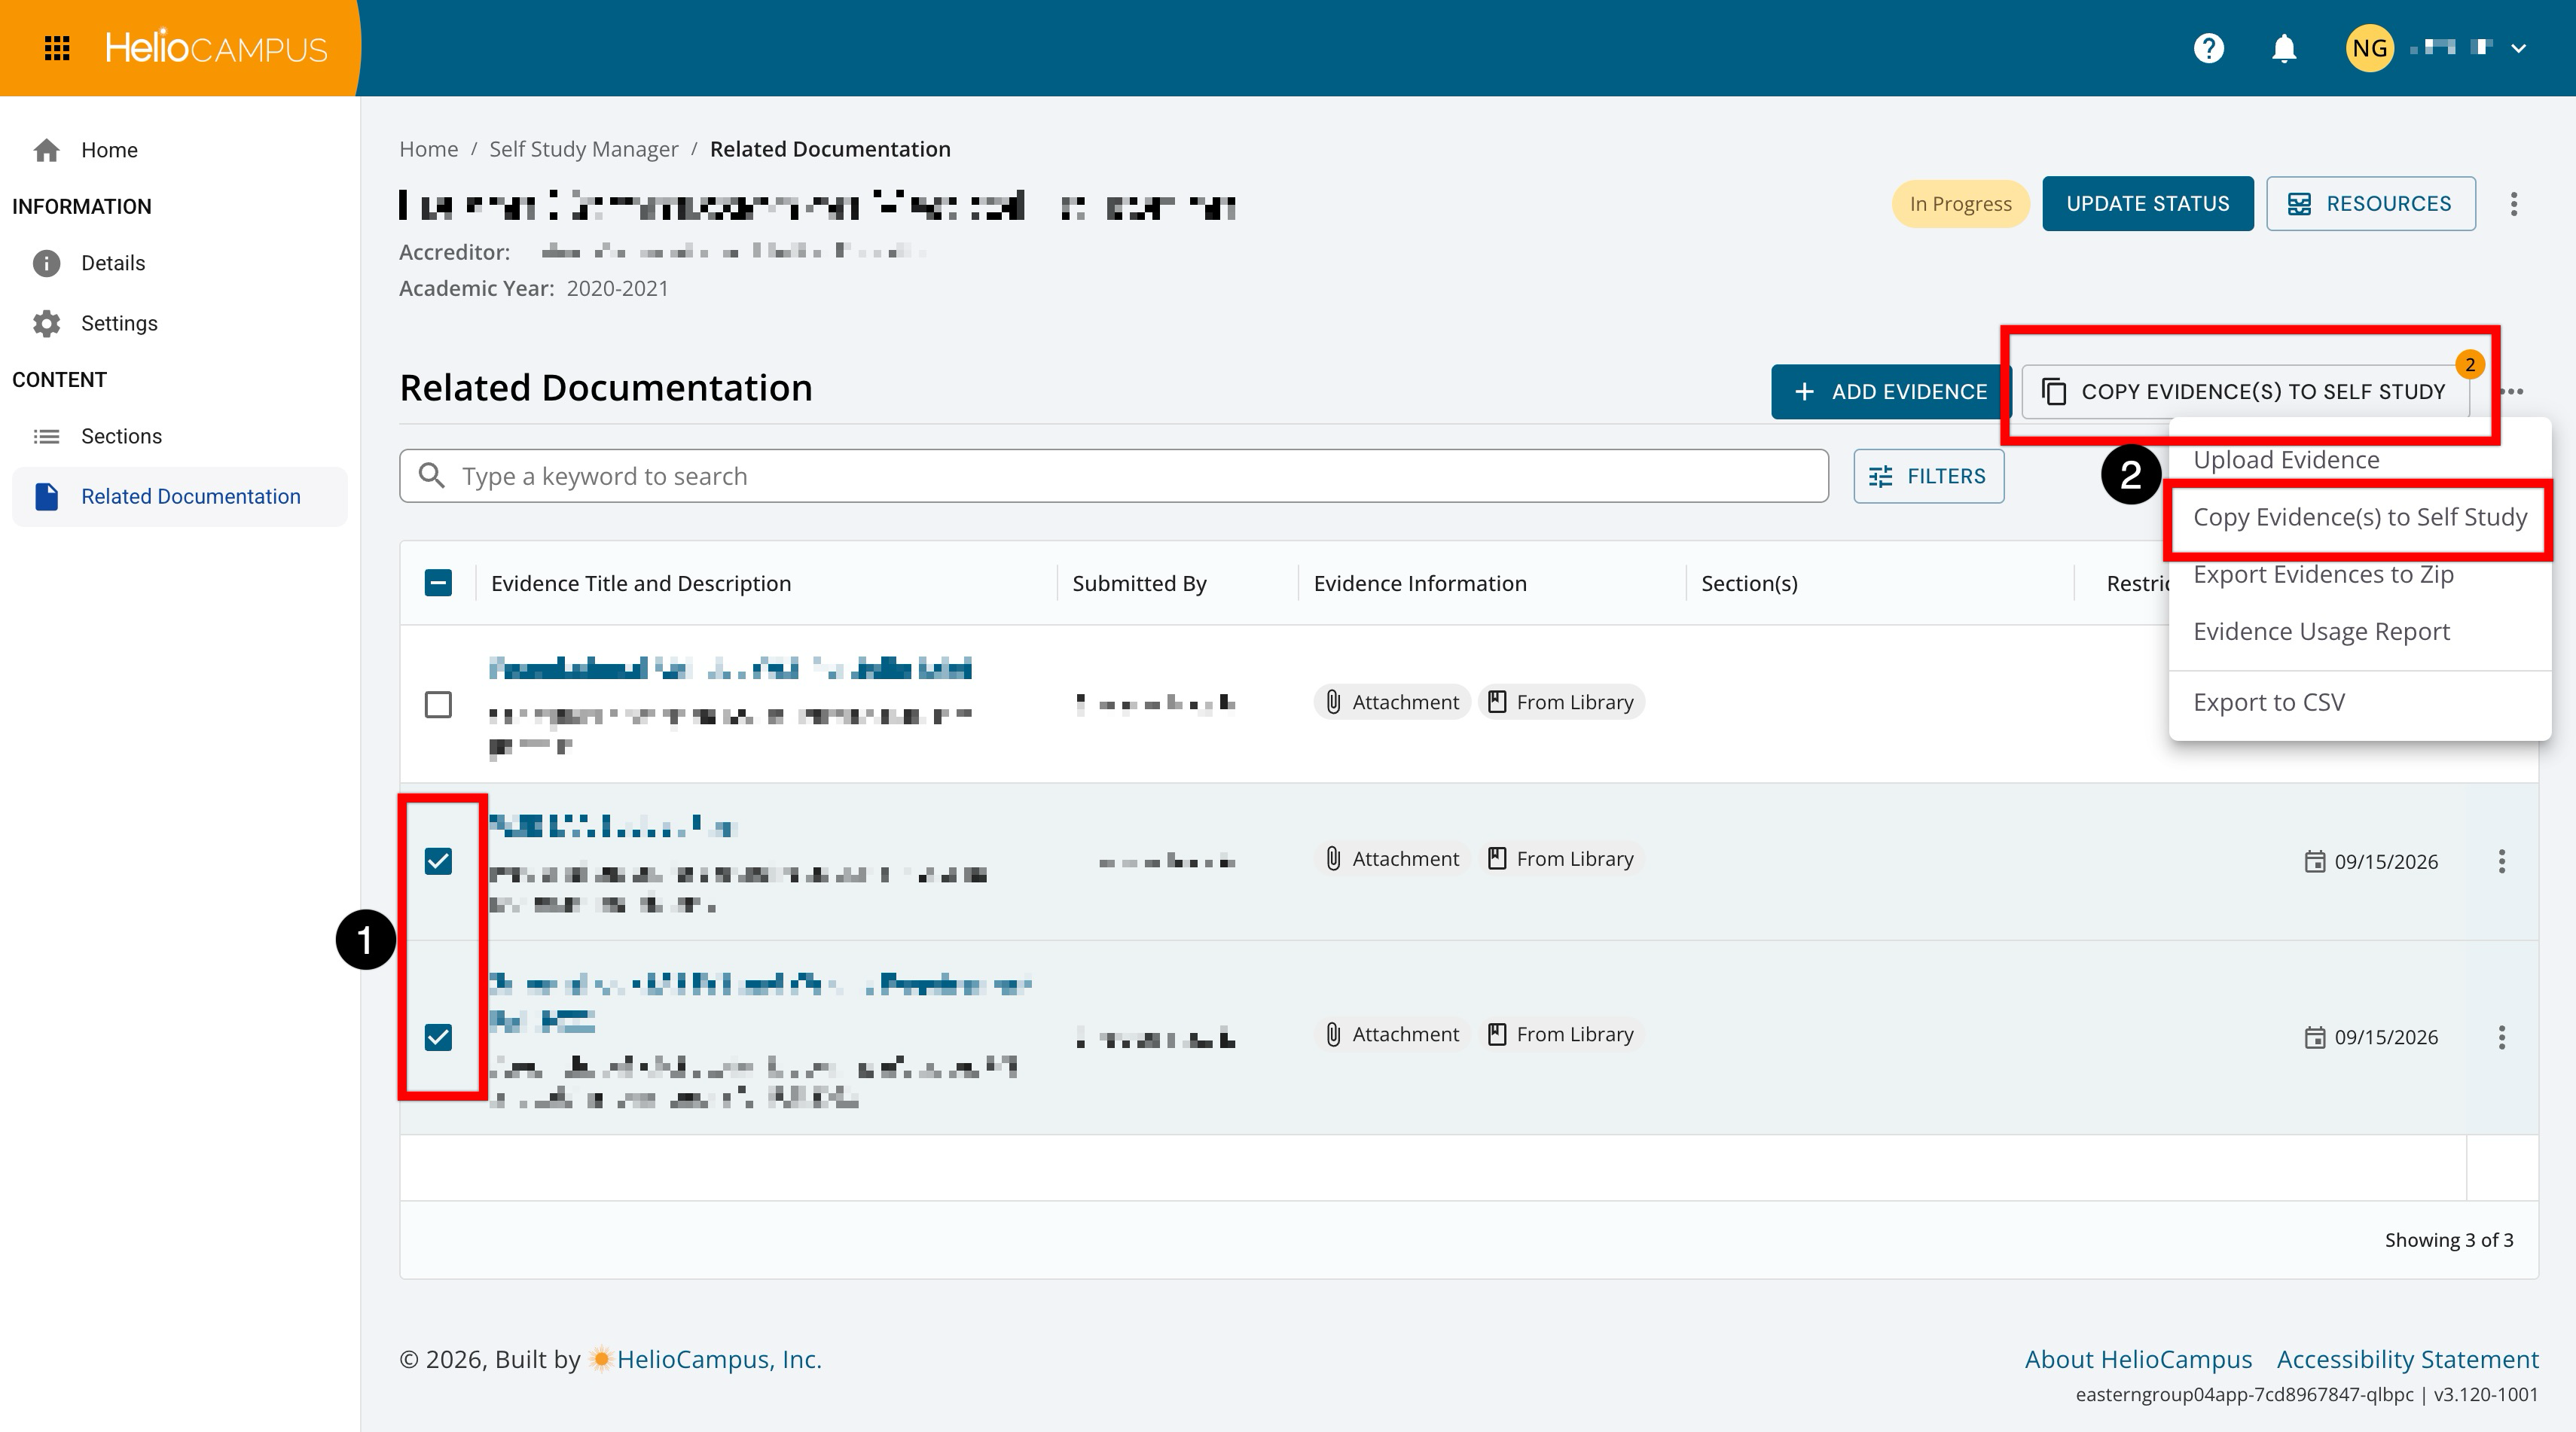Click Attachment chip in second evidence row
2576x1432 pixels.
coord(1392,859)
